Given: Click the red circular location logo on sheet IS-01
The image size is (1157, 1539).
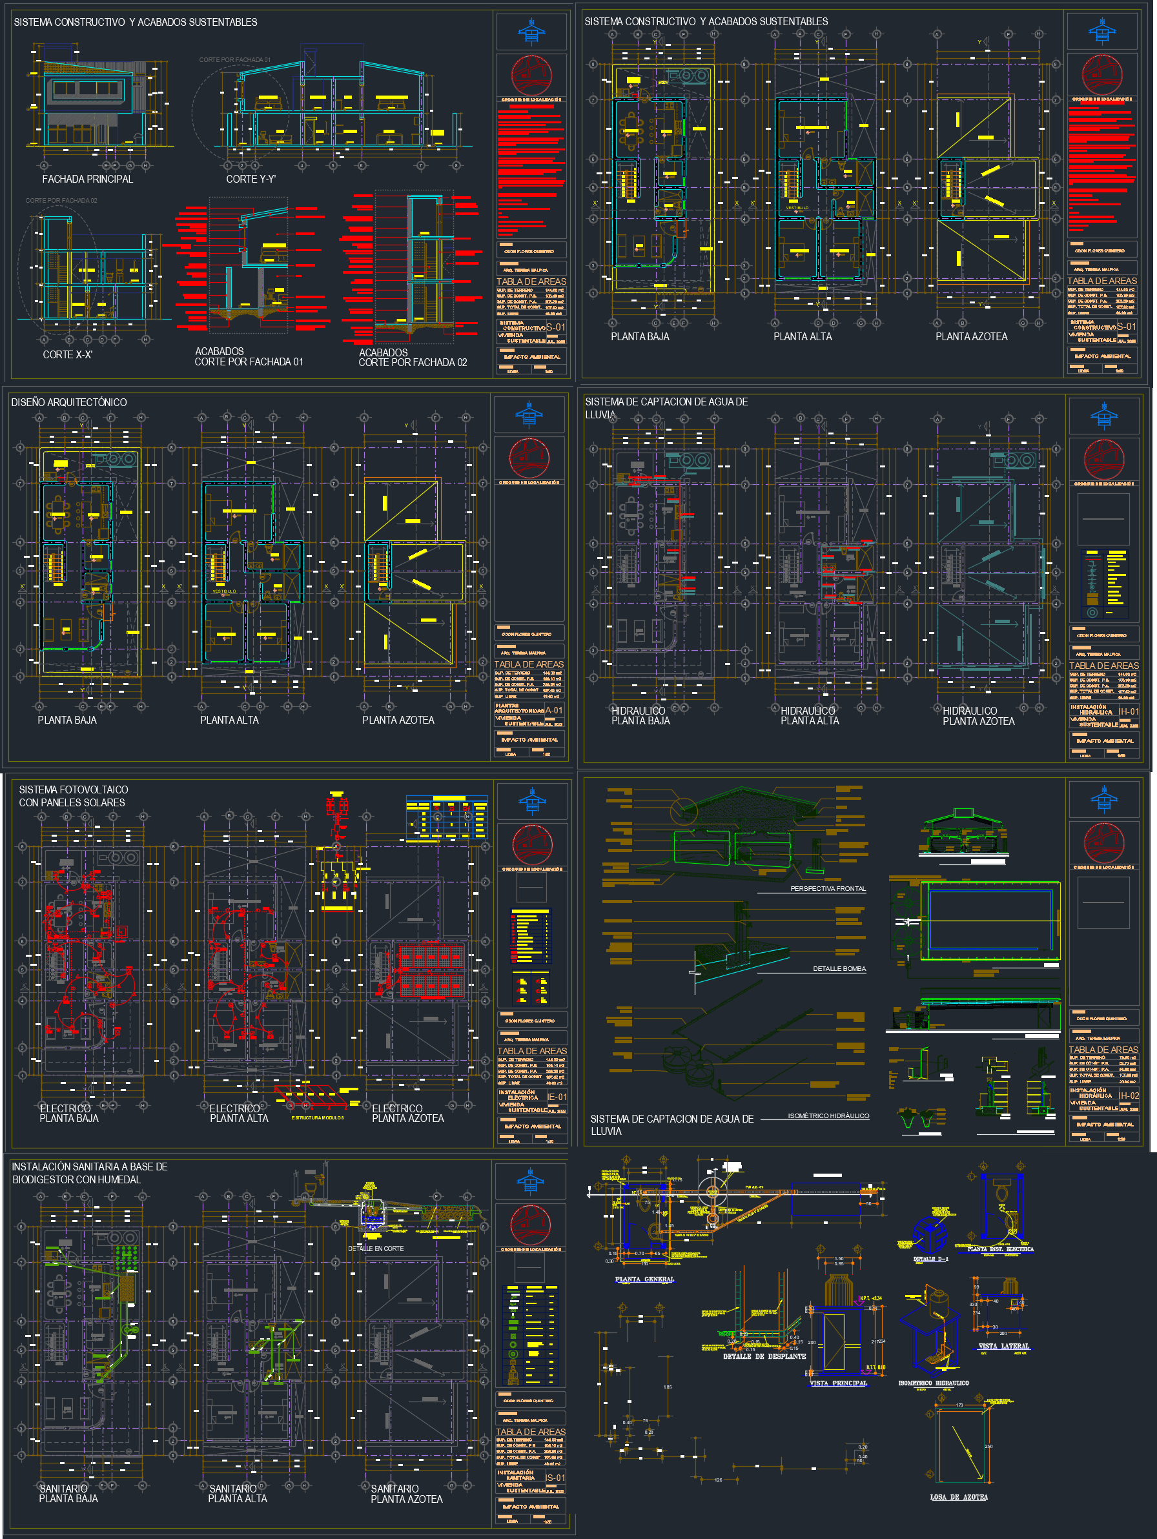Looking at the screenshot, I should (531, 1225).
